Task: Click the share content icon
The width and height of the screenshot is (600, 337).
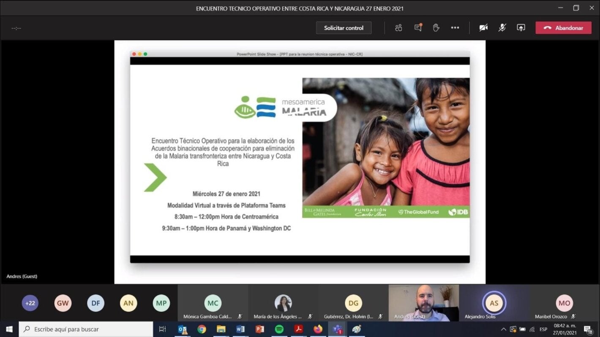Action: (521, 28)
